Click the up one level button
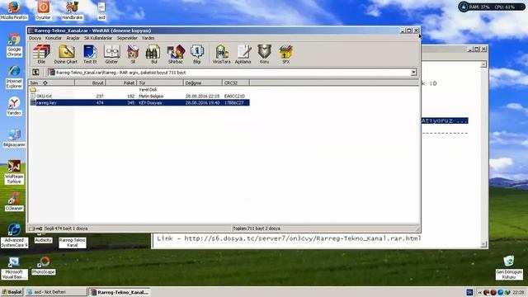528x297 pixels. (x=35, y=73)
